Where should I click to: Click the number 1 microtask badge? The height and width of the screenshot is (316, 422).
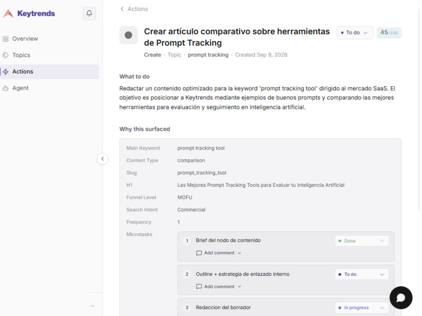(x=187, y=241)
